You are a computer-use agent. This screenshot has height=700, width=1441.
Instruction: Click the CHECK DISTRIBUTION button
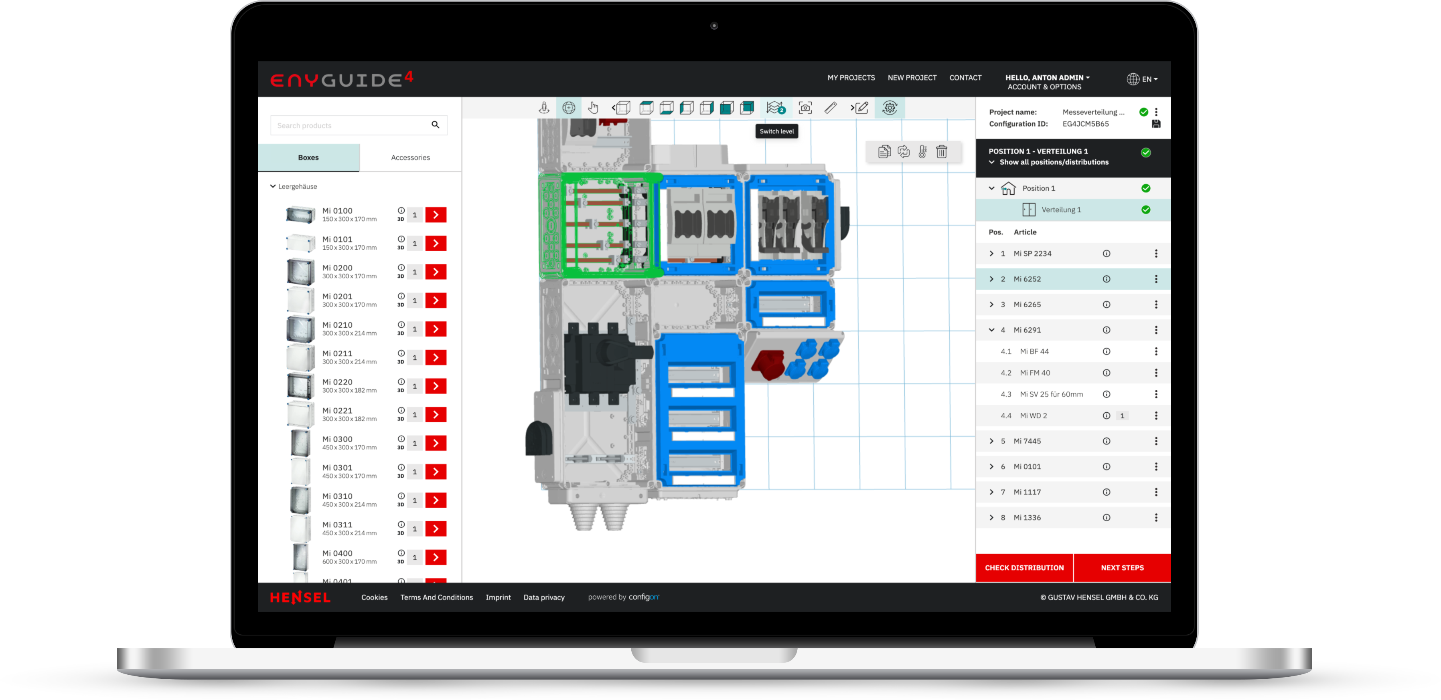[x=1023, y=568]
